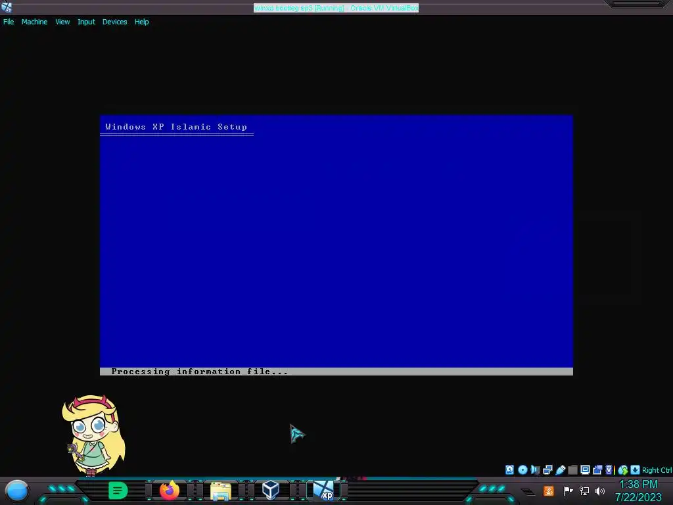Click the recording status icon

tap(597, 469)
